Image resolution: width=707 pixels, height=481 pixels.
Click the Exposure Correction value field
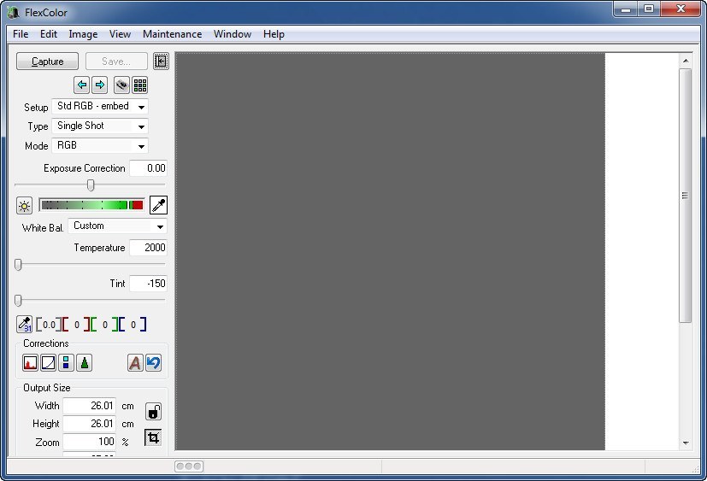coord(149,168)
